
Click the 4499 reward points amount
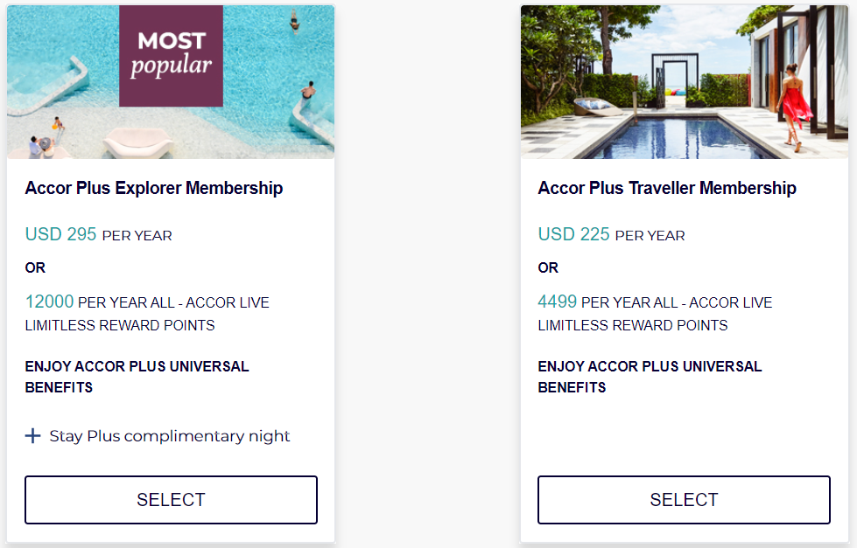pyautogui.click(x=558, y=302)
